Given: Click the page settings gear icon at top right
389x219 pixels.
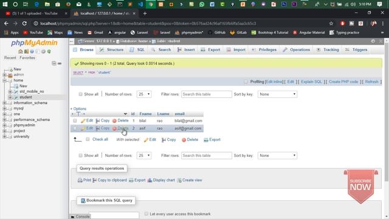Looking at the screenshot, I should (373, 41).
